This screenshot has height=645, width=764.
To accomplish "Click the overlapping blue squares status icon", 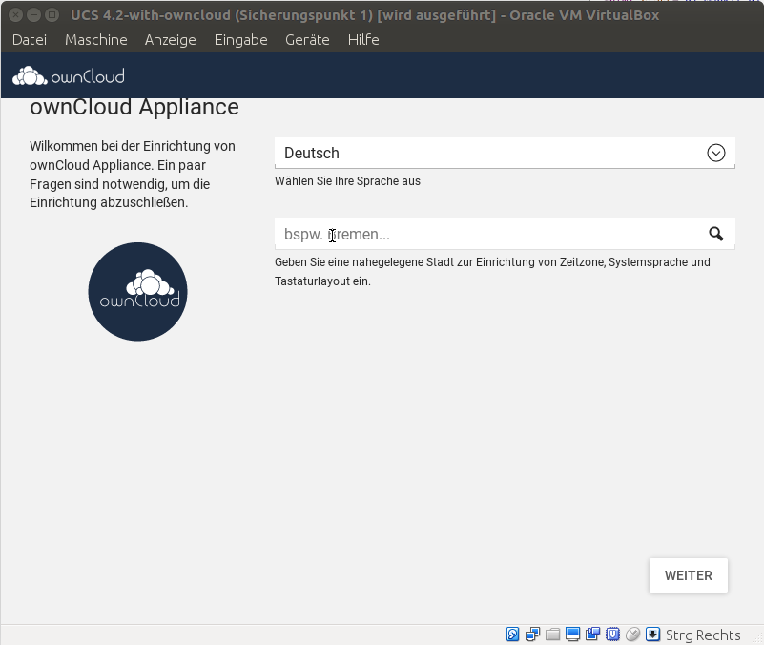I will (593, 635).
